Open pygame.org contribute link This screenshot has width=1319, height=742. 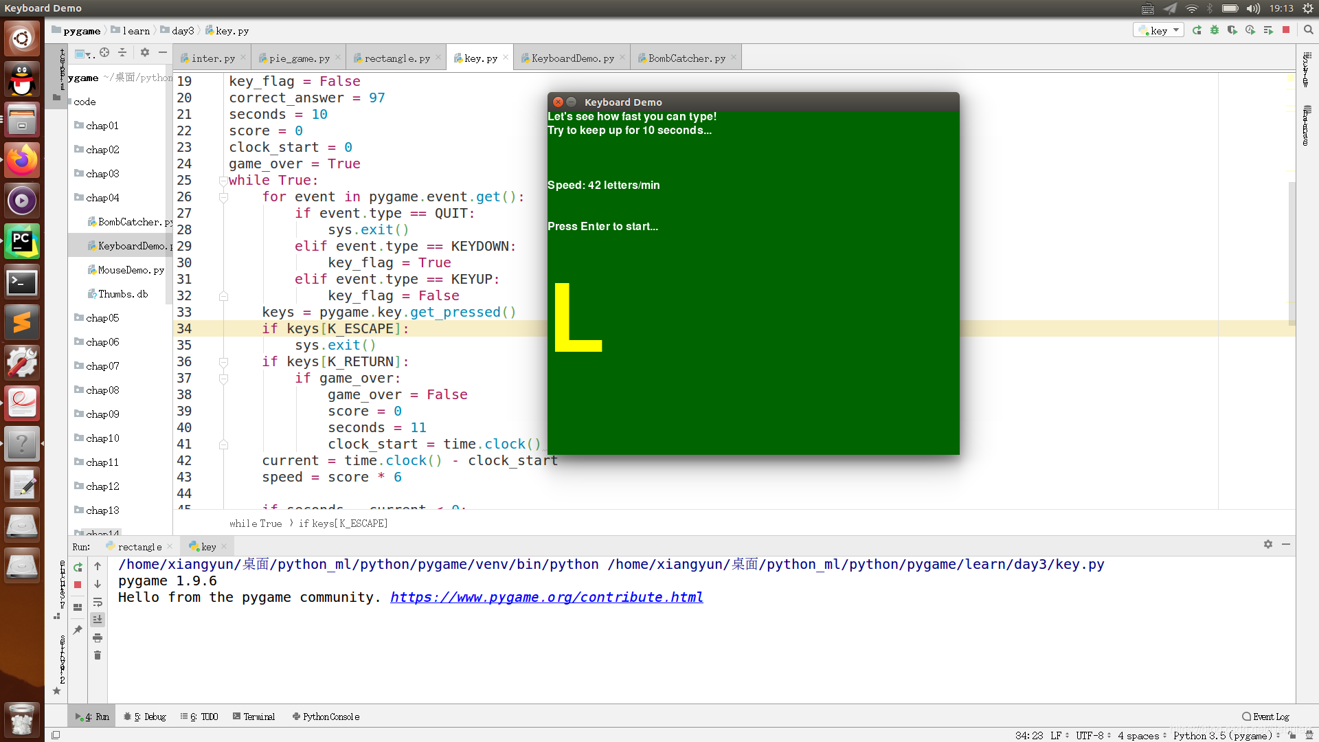[x=546, y=597]
